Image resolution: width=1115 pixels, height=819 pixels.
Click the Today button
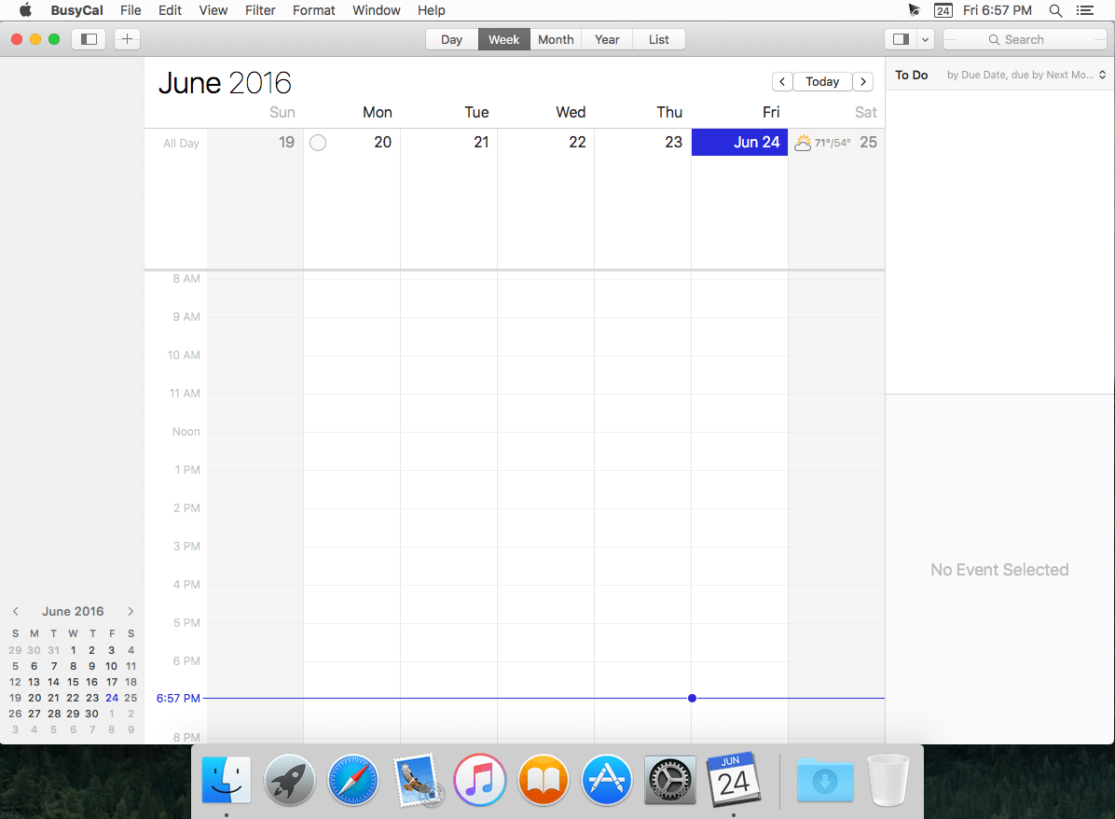[x=822, y=82]
